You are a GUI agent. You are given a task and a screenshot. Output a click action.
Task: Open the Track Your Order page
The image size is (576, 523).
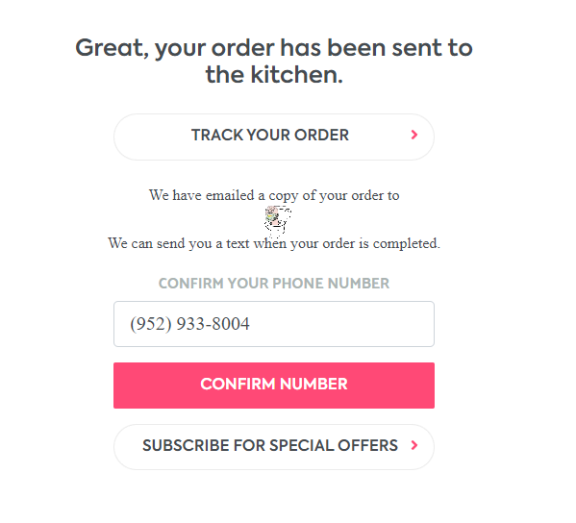click(x=274, y=137)
